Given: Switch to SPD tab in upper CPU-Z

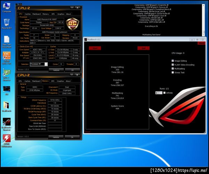Looking at the screenshot, I should pos(53,14).
